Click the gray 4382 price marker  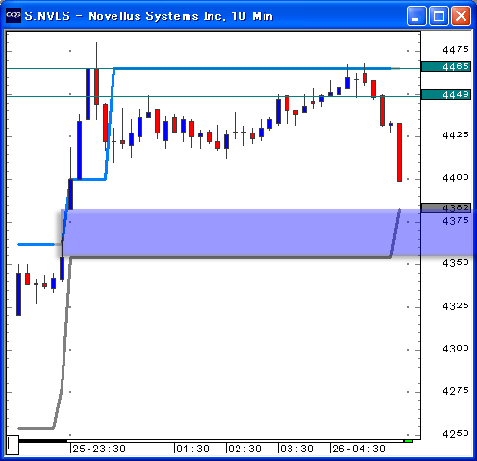[x=446, y=207]
